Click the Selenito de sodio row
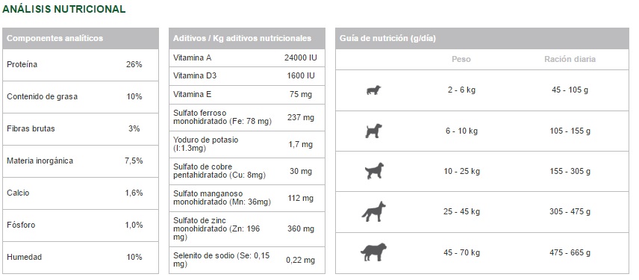The image size is (639, 280). tap(247, 260)
